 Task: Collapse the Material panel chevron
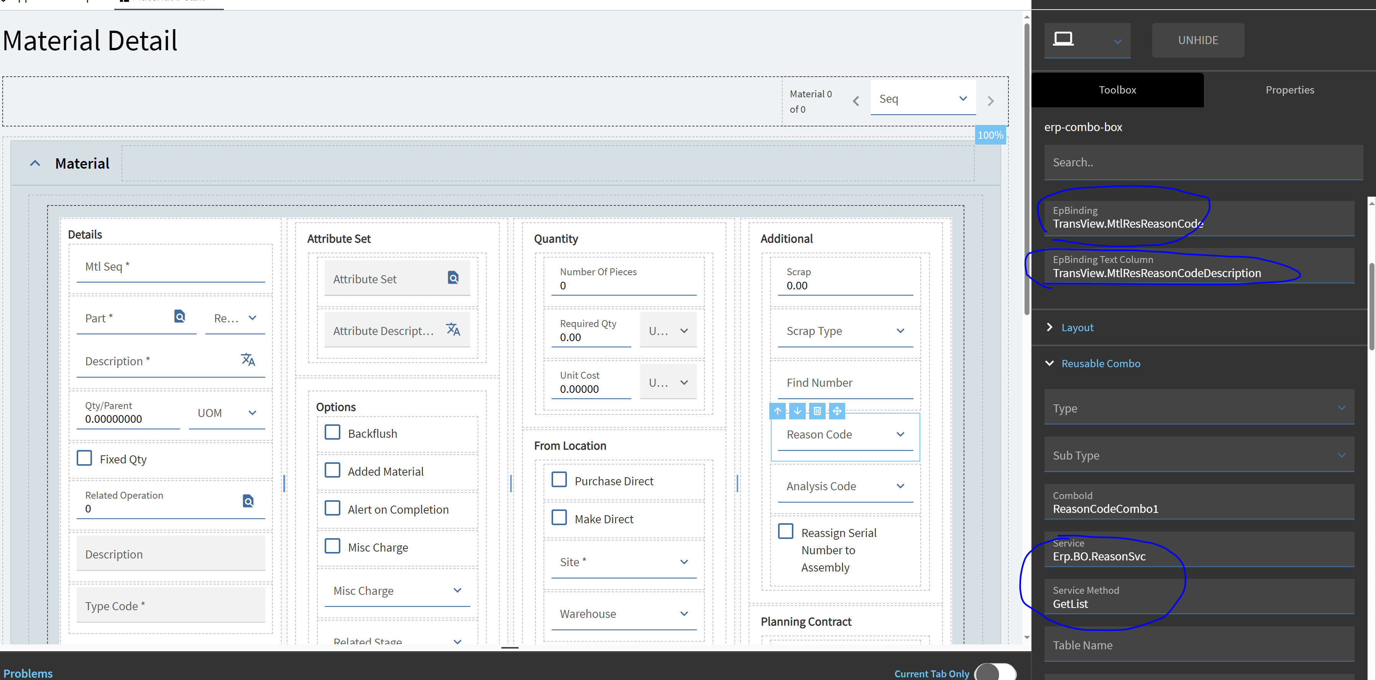[x=35, y=163]
